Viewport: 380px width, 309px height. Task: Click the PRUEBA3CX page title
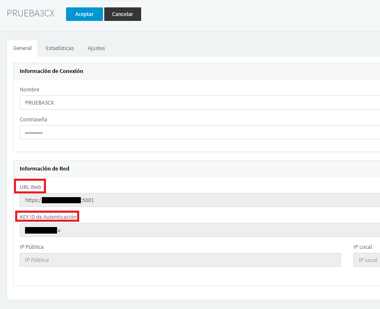click(31, 13)
